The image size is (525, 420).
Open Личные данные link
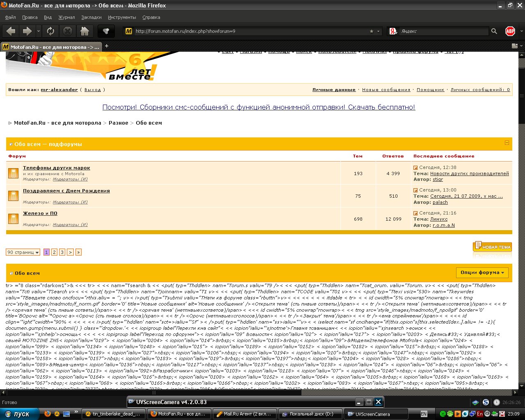point(334,89)
